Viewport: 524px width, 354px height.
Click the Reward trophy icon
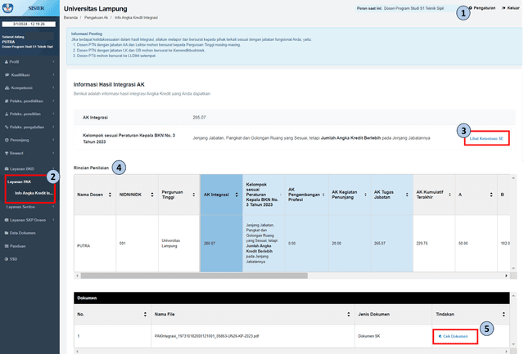tap(7, 153)
